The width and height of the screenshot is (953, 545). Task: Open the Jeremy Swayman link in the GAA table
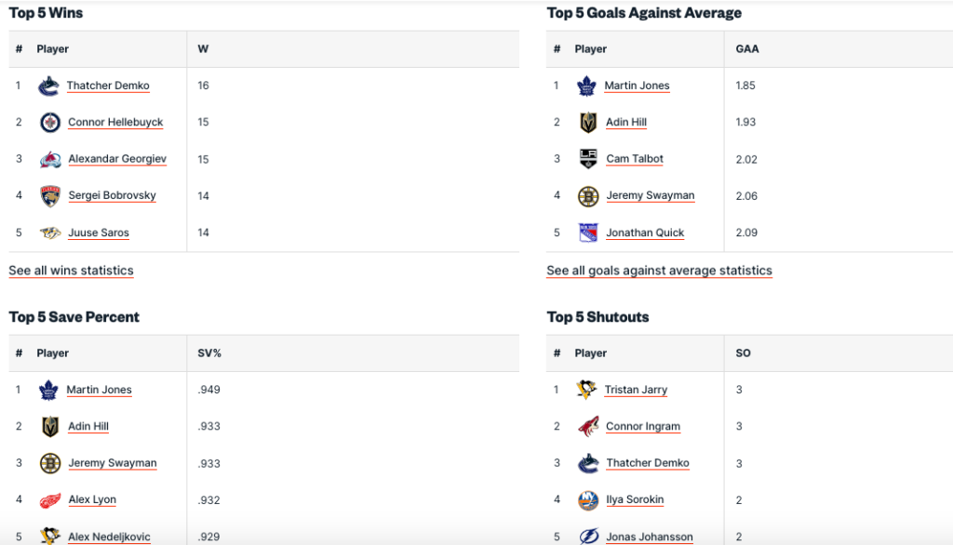650,195
